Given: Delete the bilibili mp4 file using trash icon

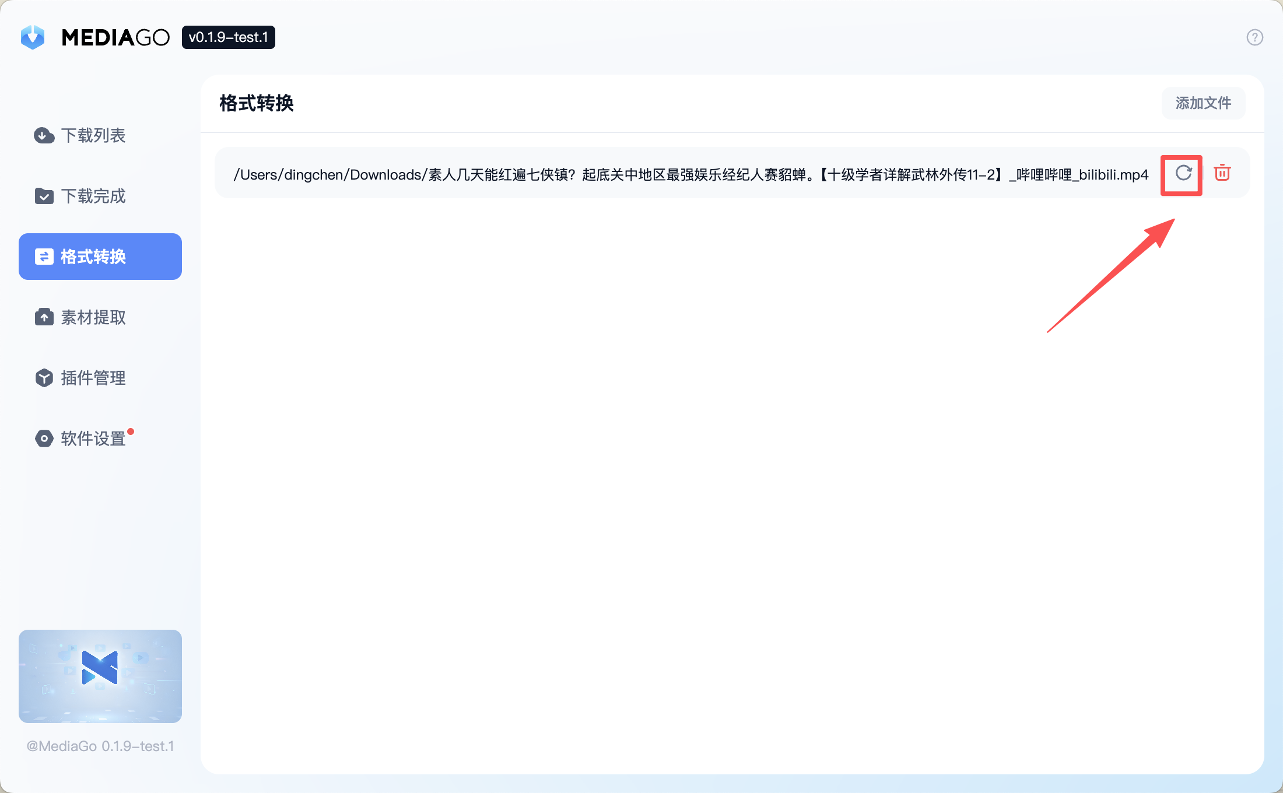Looking at the screenshot, I should tap(1222, 173).
